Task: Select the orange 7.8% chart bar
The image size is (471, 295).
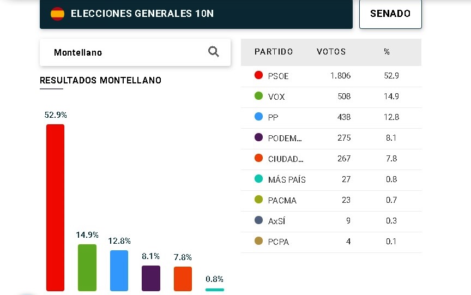Action: coord(183,279)
